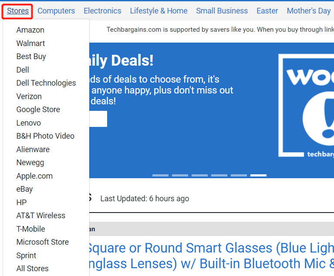Viewport: 334px width, 276px height.
Task: Jump to third carousel slide indicator
Action: [199, 176]
